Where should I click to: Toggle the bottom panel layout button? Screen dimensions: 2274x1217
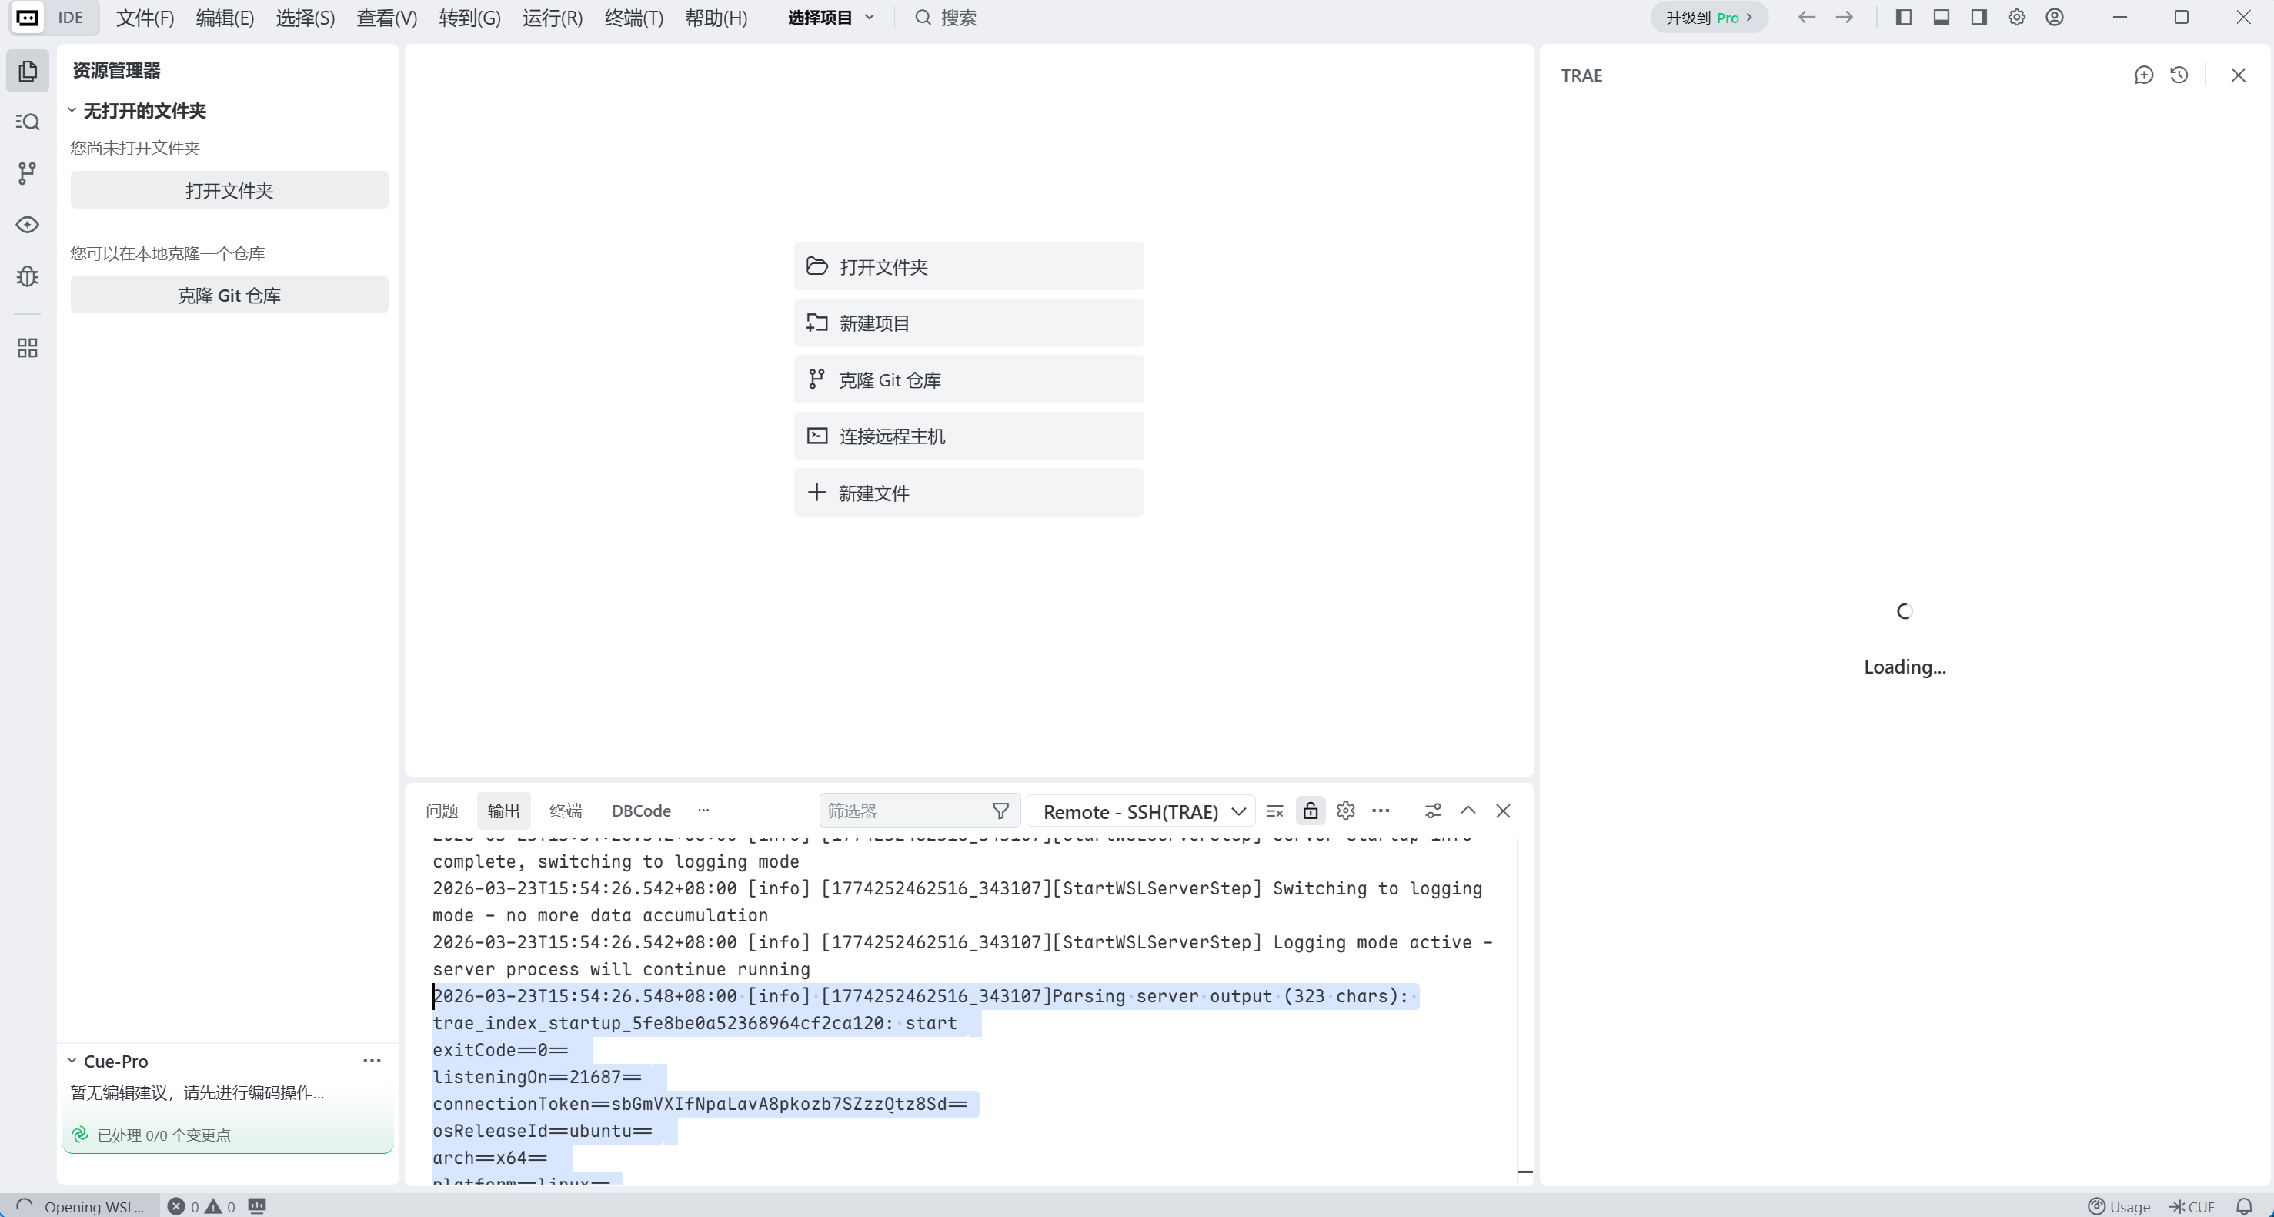1942,18
